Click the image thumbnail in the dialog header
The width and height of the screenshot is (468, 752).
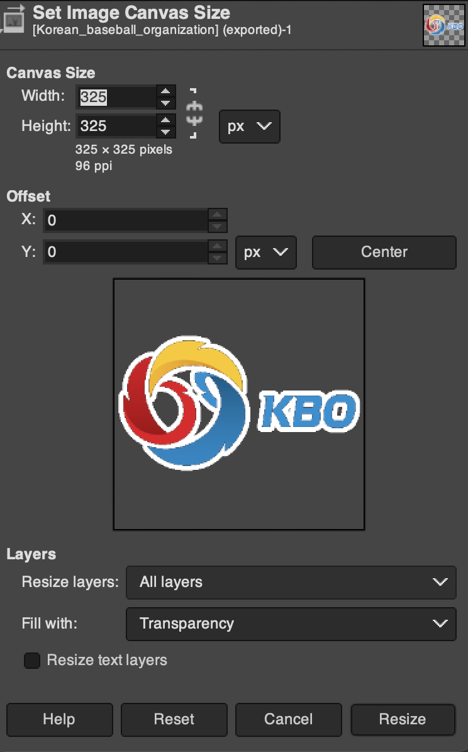click(x=444, y=25)
